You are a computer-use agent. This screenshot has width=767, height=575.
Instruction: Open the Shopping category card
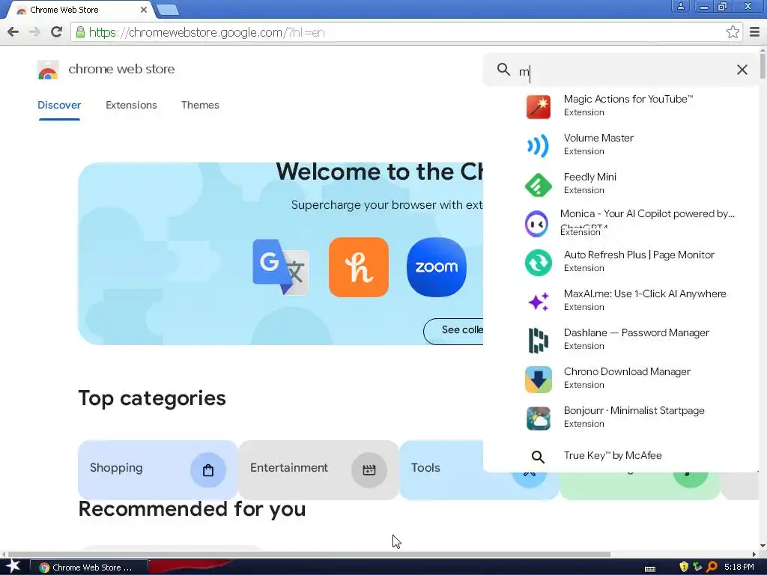(x=157, y=469)
